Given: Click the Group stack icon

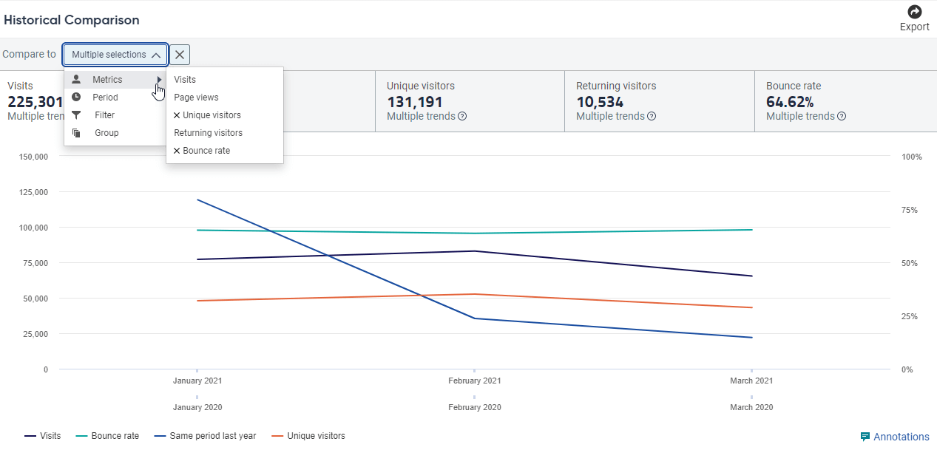Looking at the screenshot, I should 76,133.
